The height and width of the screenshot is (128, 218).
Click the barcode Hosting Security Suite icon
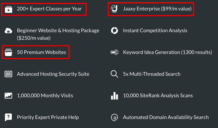[x=8, y=74]
